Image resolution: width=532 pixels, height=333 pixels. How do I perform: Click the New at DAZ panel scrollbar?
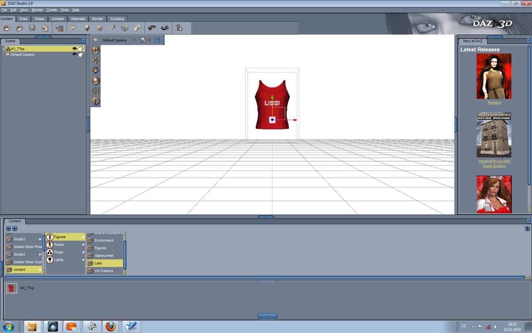pos(529,115)
